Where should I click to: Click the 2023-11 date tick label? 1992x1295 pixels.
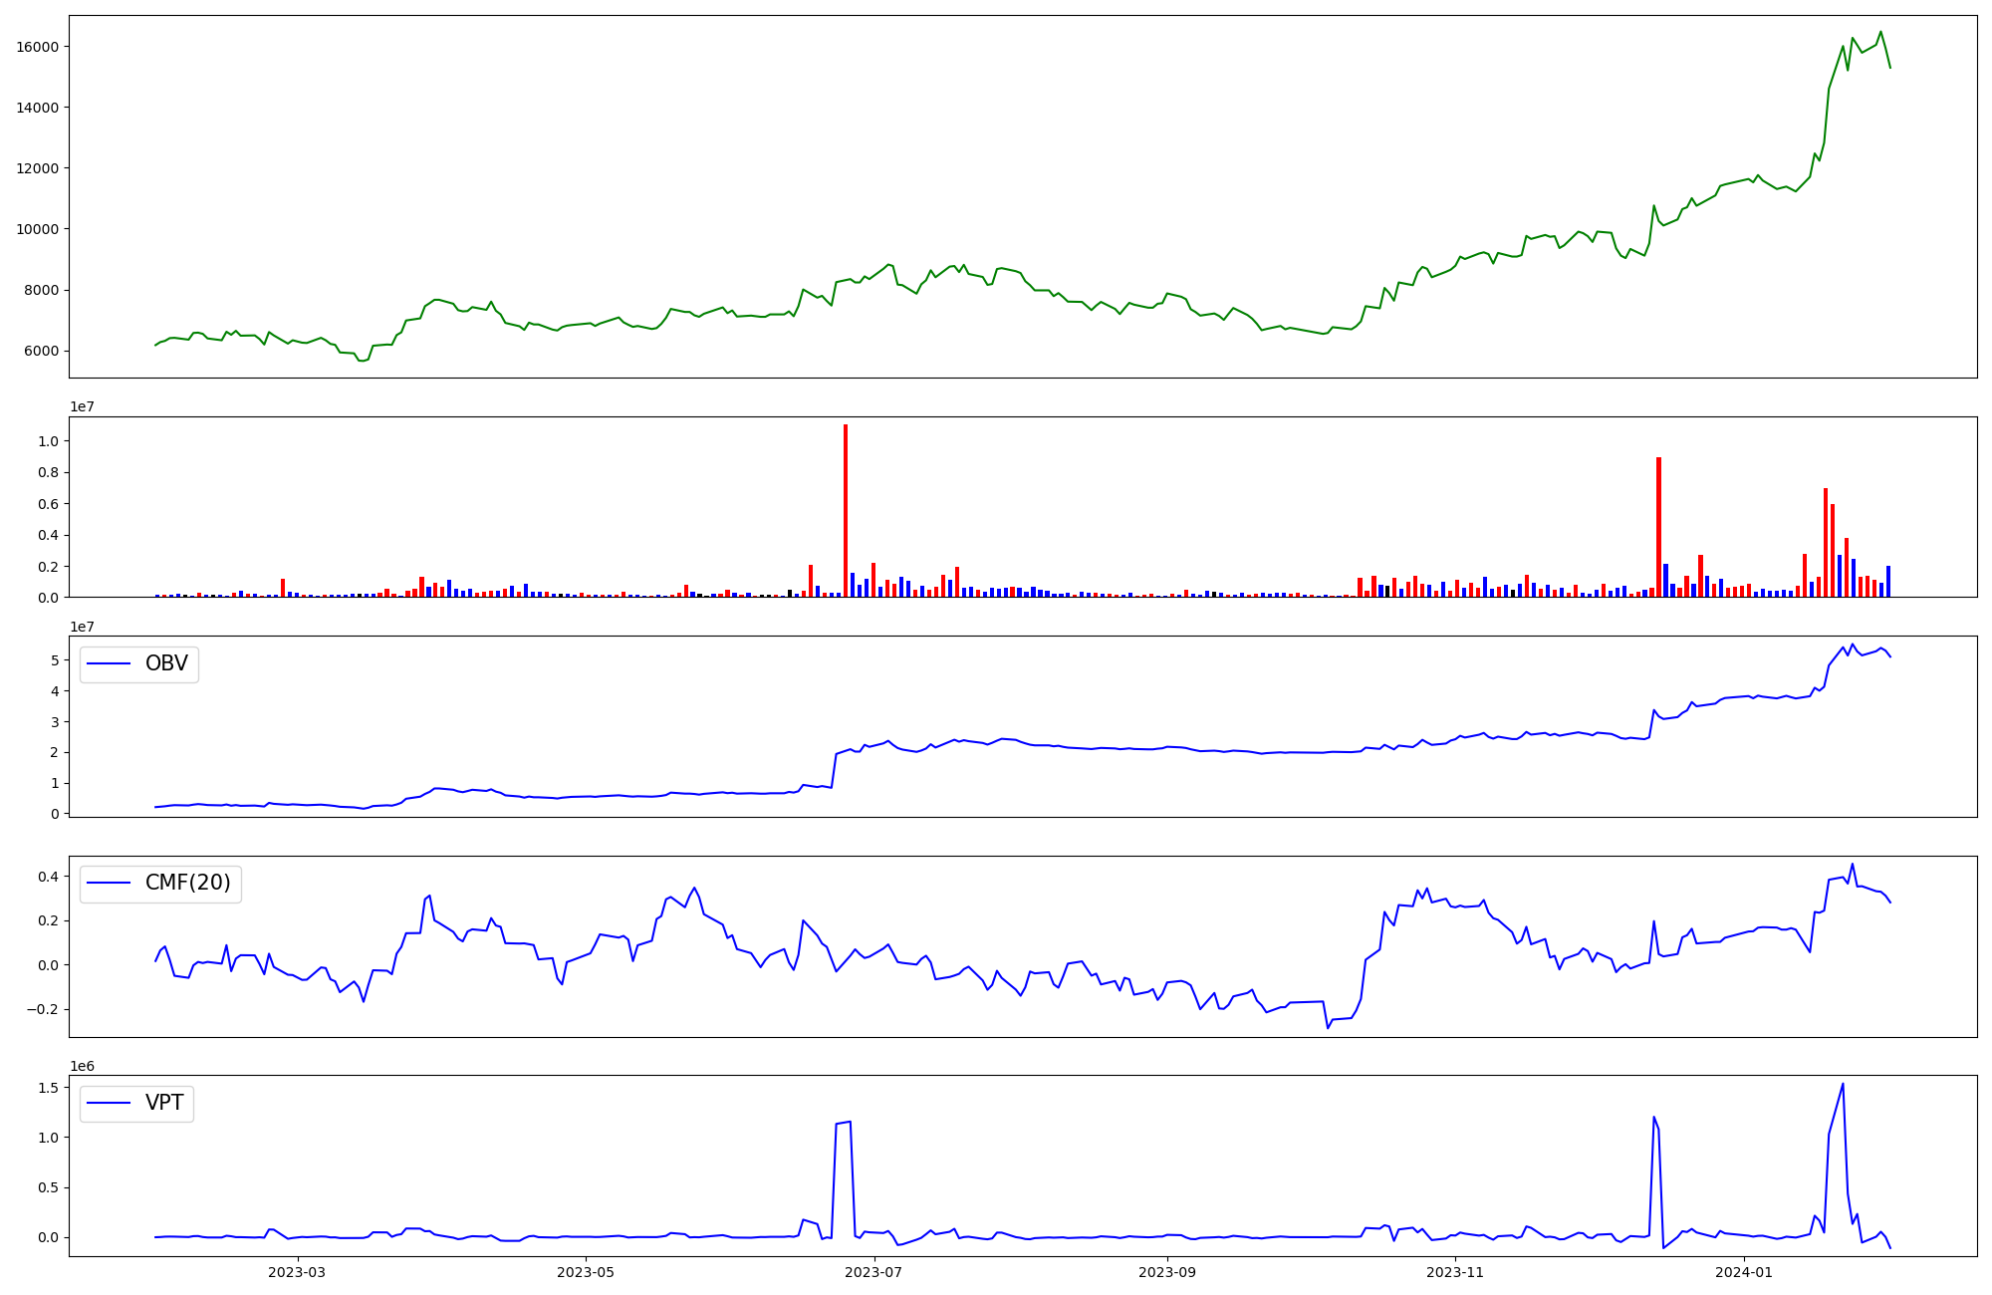1455,1272
